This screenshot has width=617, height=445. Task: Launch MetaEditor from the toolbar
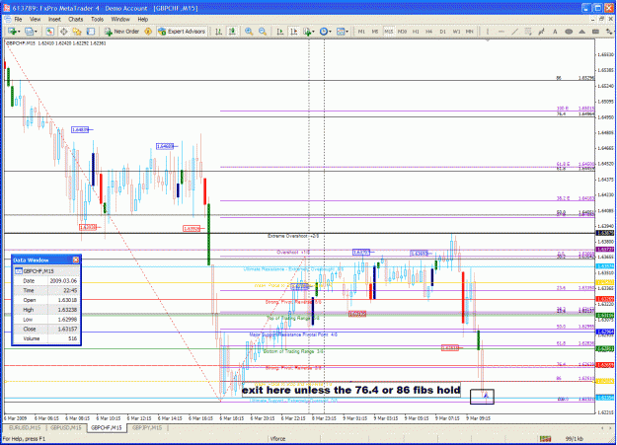[148, 32]
